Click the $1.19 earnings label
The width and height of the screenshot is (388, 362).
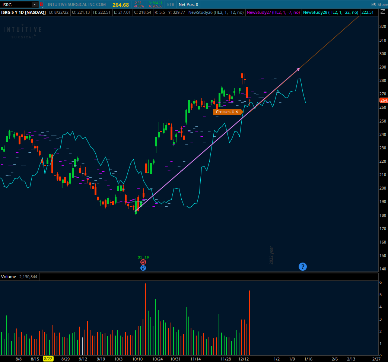coord(143,257)
